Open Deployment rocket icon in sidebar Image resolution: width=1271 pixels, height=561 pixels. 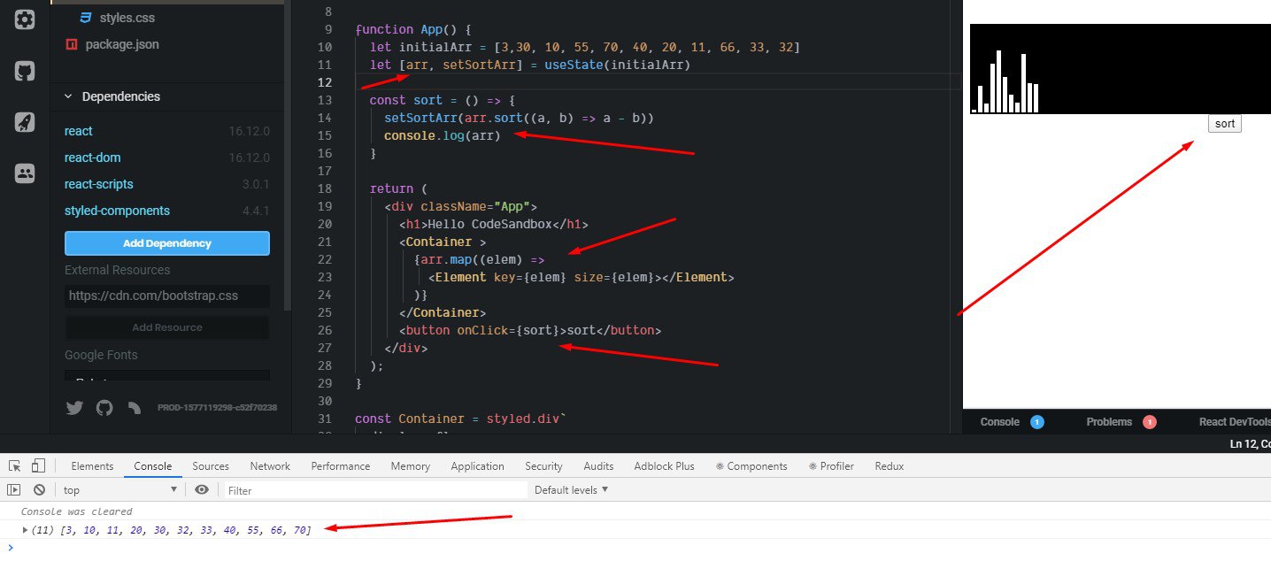(25, 123)
